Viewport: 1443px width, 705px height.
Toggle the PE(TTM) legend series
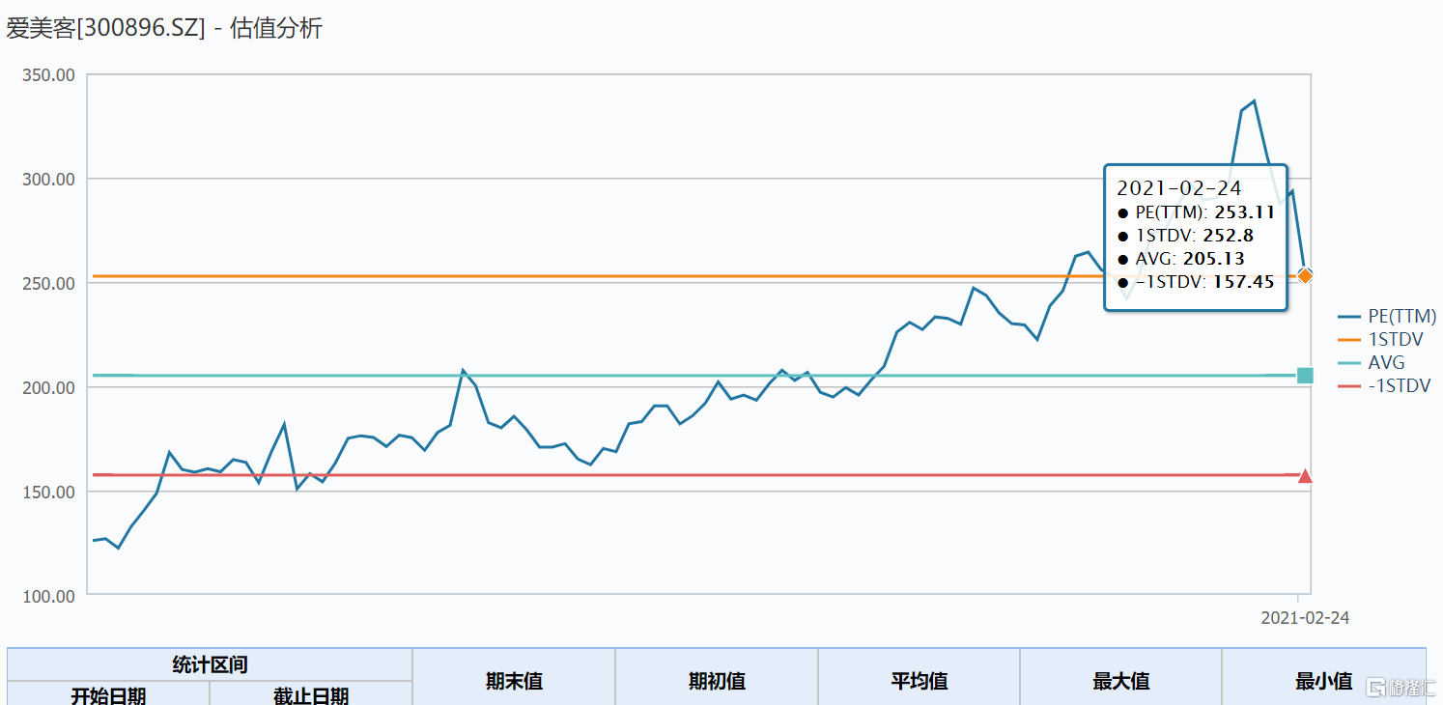1387,317
